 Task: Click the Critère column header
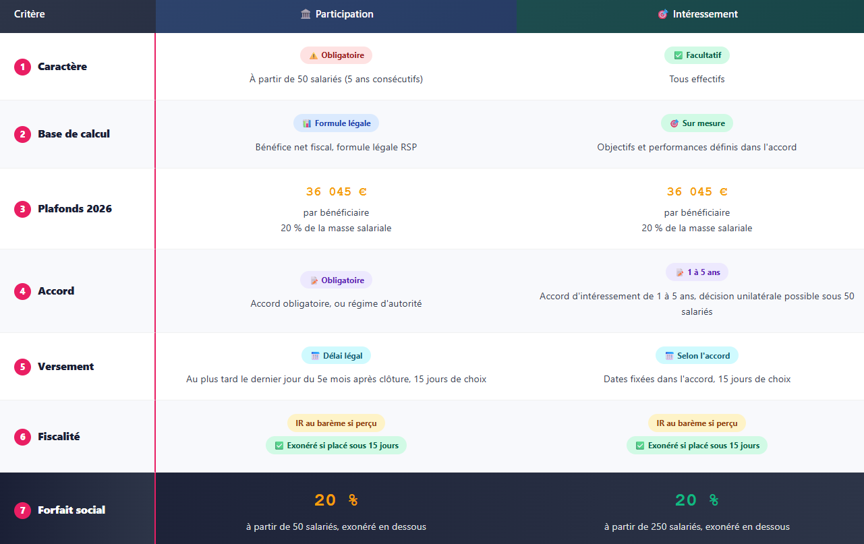(30, 14)
